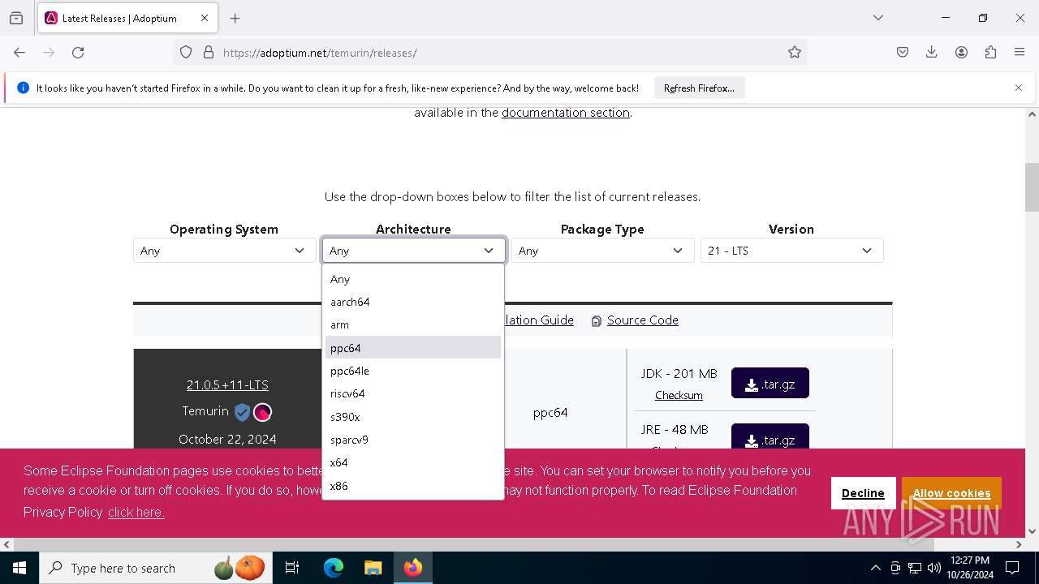Click the Firefox taskbar icon
The height and width of the screenshot is (584, 1039).
(x=413, y=568)
